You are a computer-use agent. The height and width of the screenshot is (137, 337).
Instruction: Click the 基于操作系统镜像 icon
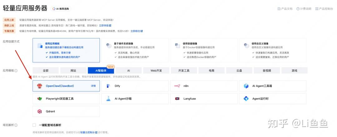109,45
